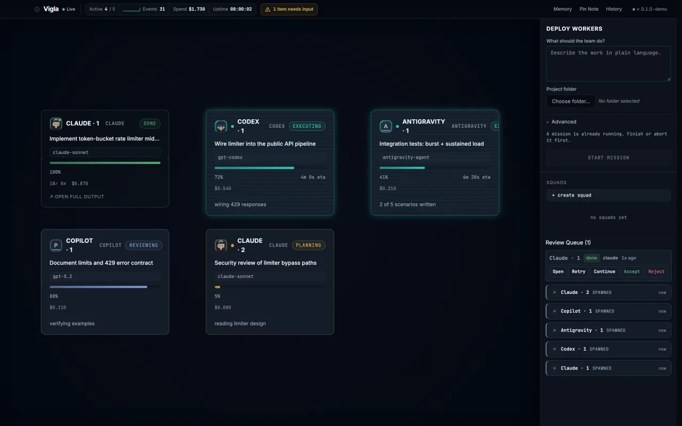Expand the Advanced section
Image resolution: width=682 pixels, height=426 pixels.
click(561, 122)
